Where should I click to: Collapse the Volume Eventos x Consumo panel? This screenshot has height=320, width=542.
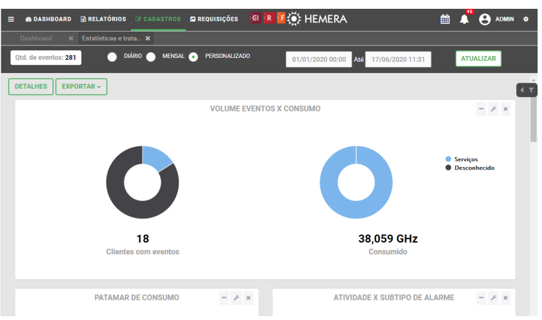coord(481,109)
